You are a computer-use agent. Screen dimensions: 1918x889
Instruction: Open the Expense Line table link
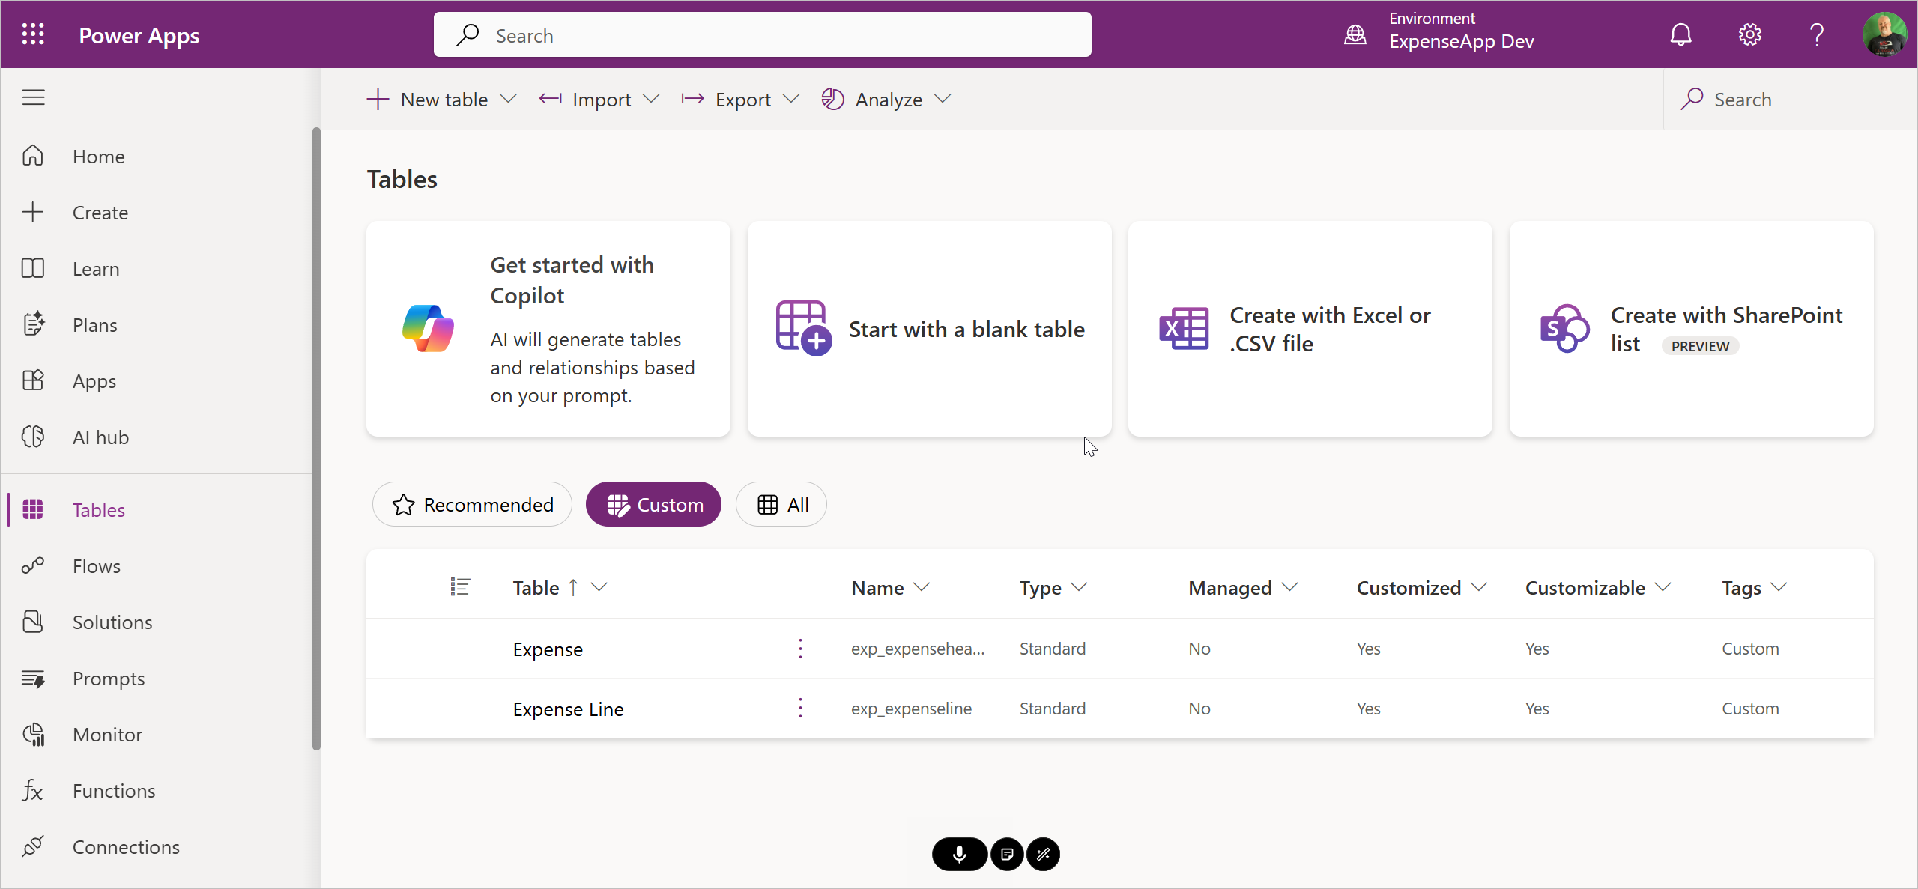(x=568, y=709)
